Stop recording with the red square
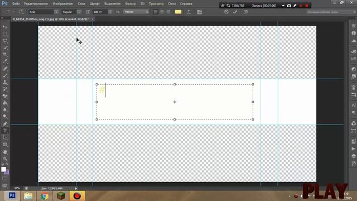 click(x=307, y=6)
